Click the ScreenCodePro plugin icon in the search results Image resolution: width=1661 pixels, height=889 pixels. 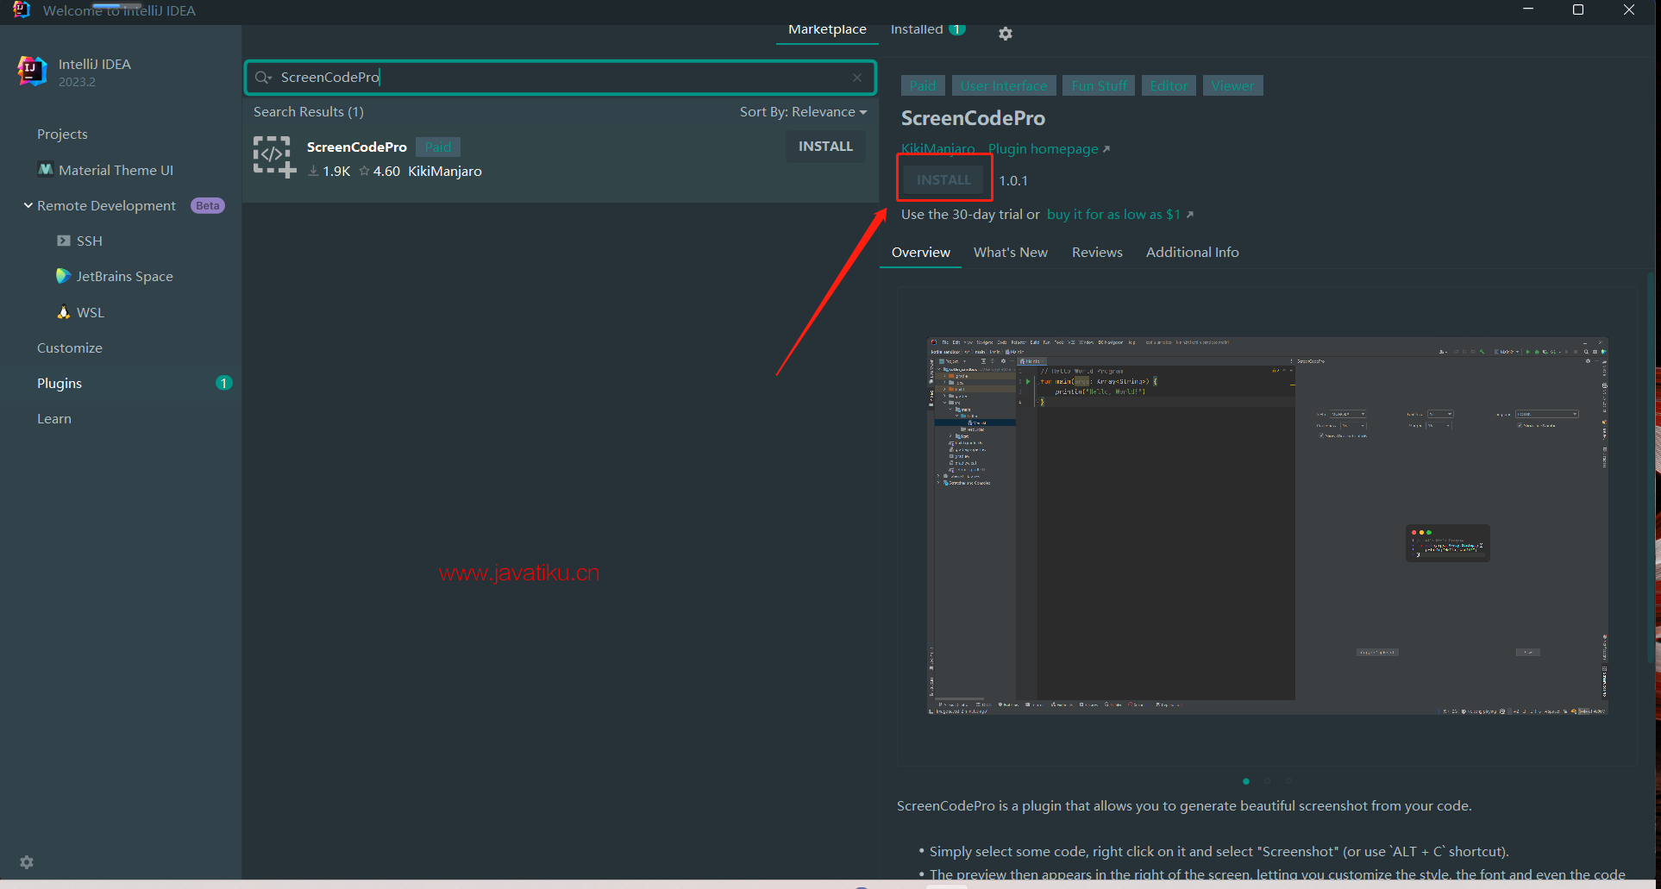pos(275,157)
